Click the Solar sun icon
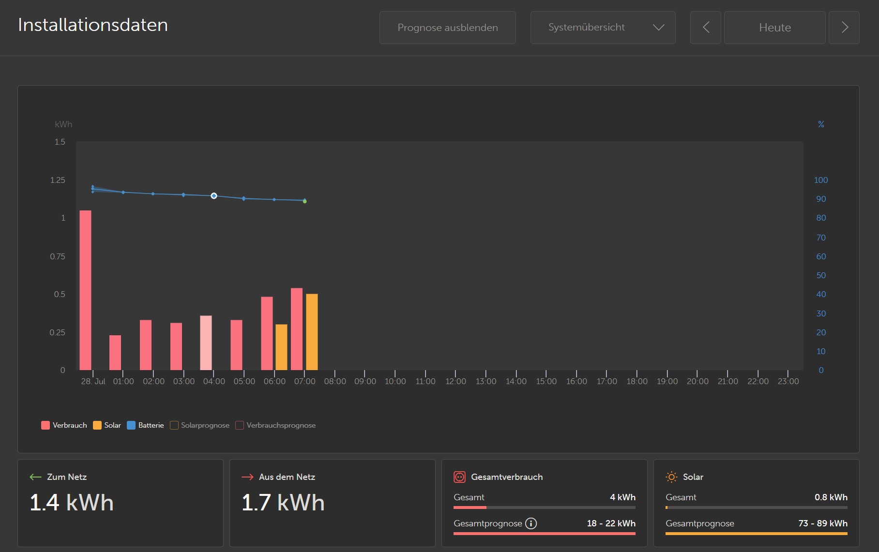Screen dimensions: 879x552 pos(671,477)
